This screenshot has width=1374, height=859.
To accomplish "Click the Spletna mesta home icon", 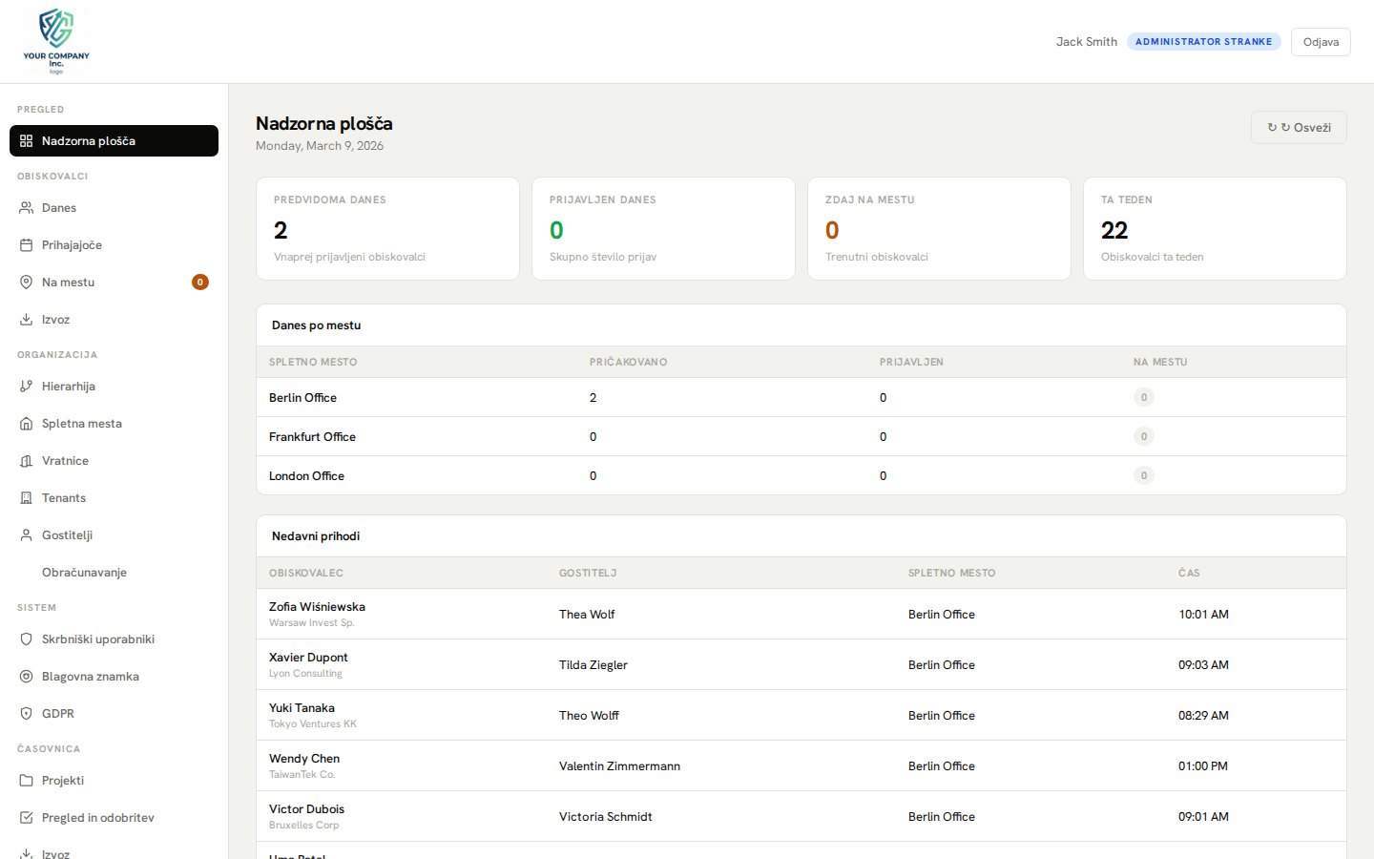I will (x=26, y=424).
